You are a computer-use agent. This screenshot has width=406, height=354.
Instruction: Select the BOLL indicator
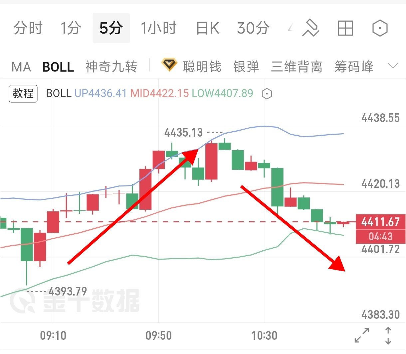click(58, 67)
